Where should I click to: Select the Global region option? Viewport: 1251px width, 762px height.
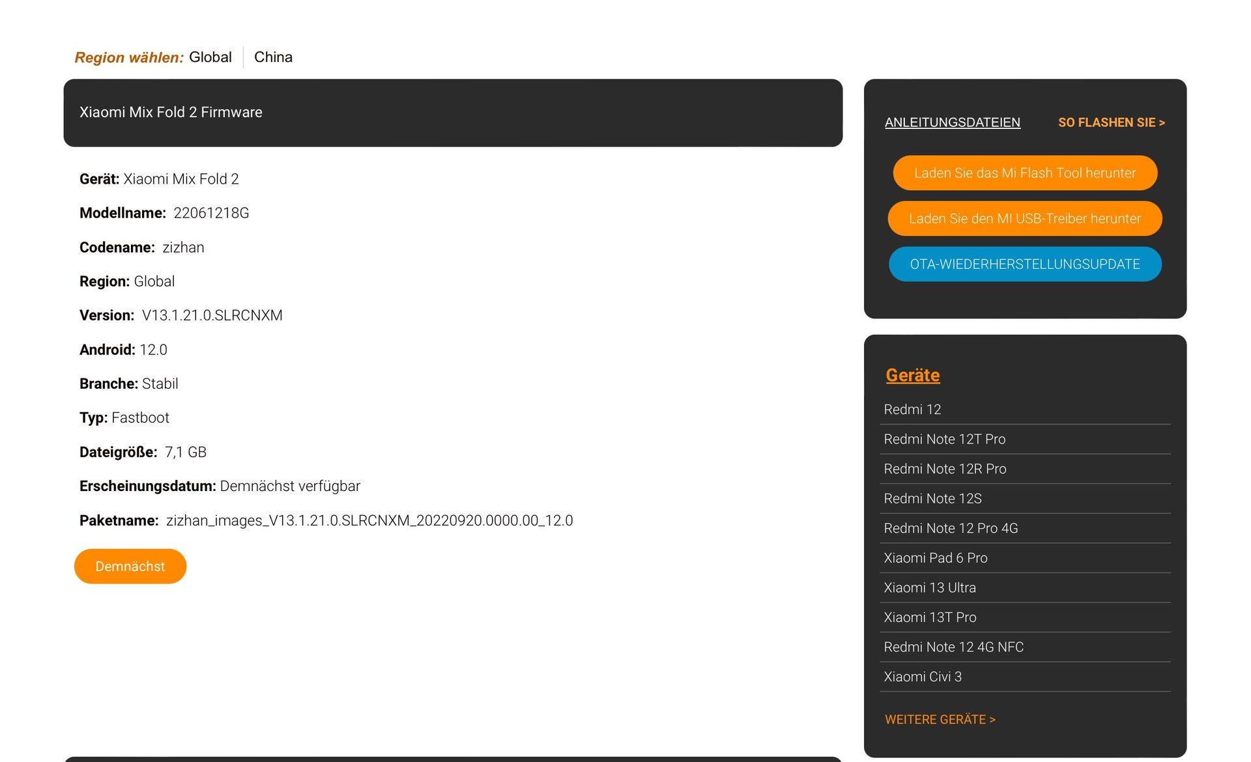pos(210,57)
